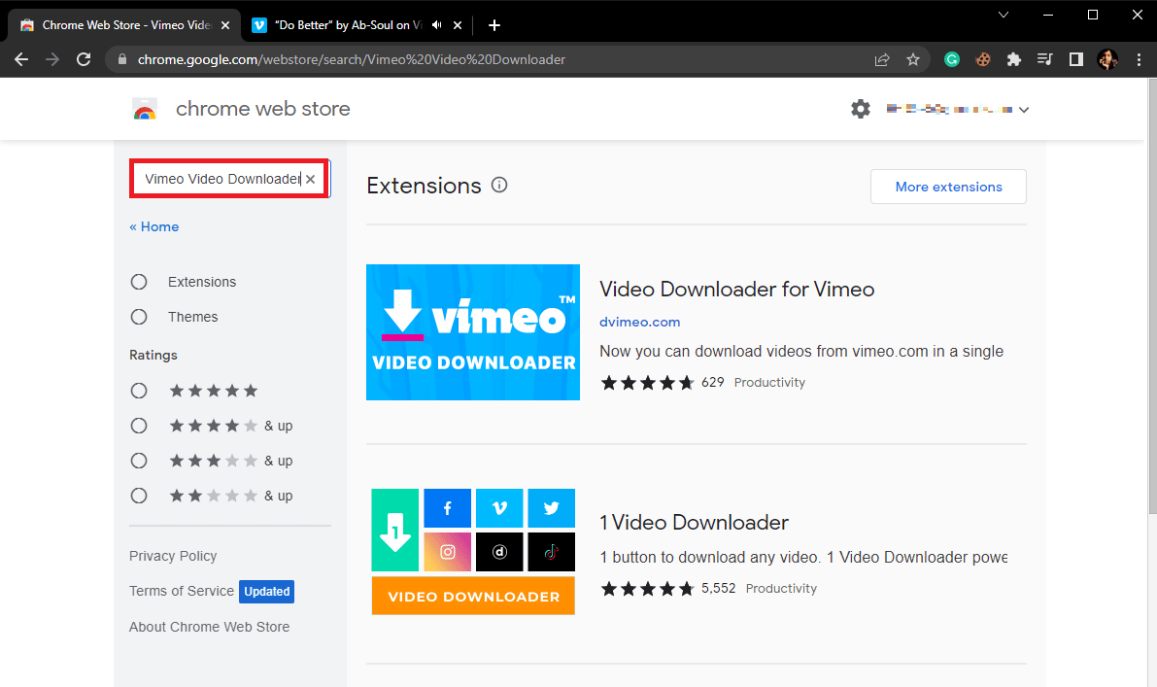Viewport: 1157px width, 687px height.
Task: Click the address bar URL
Action: (x=352, y=60)
